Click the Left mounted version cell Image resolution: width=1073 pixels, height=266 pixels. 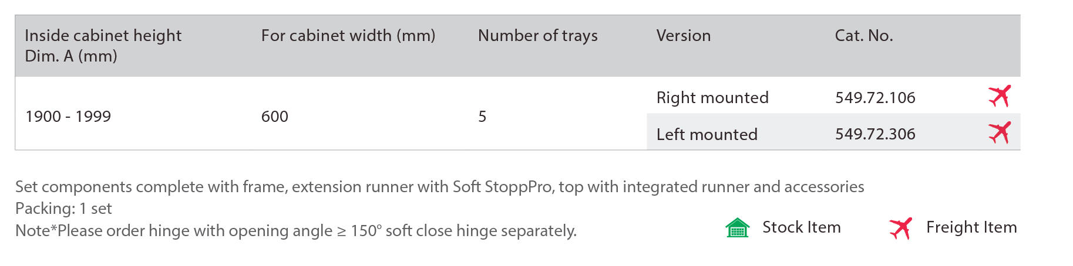(707, 134)
